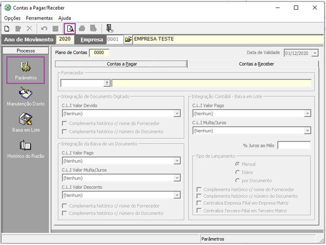This screenshot has width=326, height=245.
Task: Expand the Data de Validade date dropdown
Action: pyautogui.click(x=315, y=53)
